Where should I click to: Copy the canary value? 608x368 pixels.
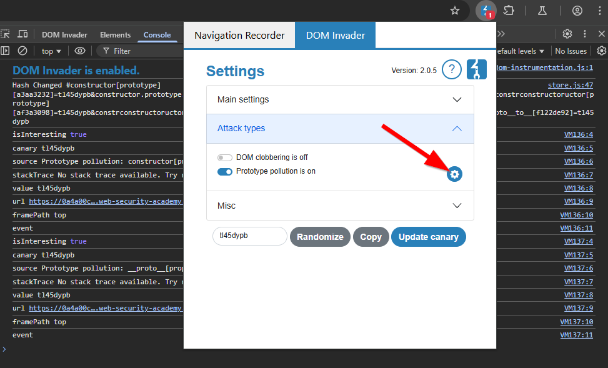(x=371, y=237)
